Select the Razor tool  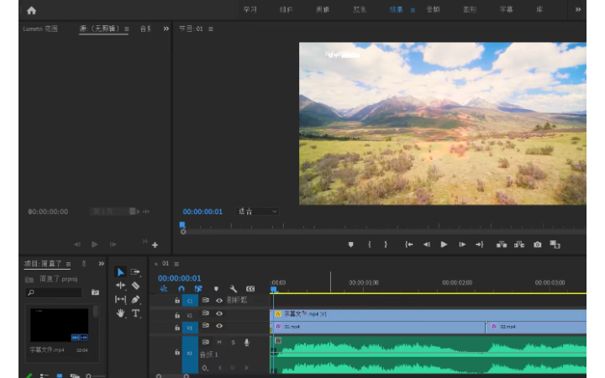tap(135, 286)
